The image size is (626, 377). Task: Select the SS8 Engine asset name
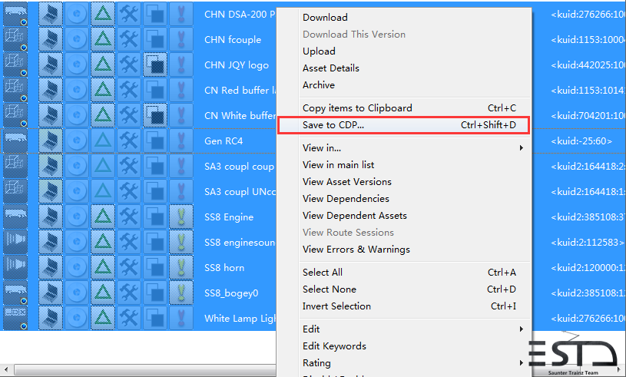click(229, 217)
